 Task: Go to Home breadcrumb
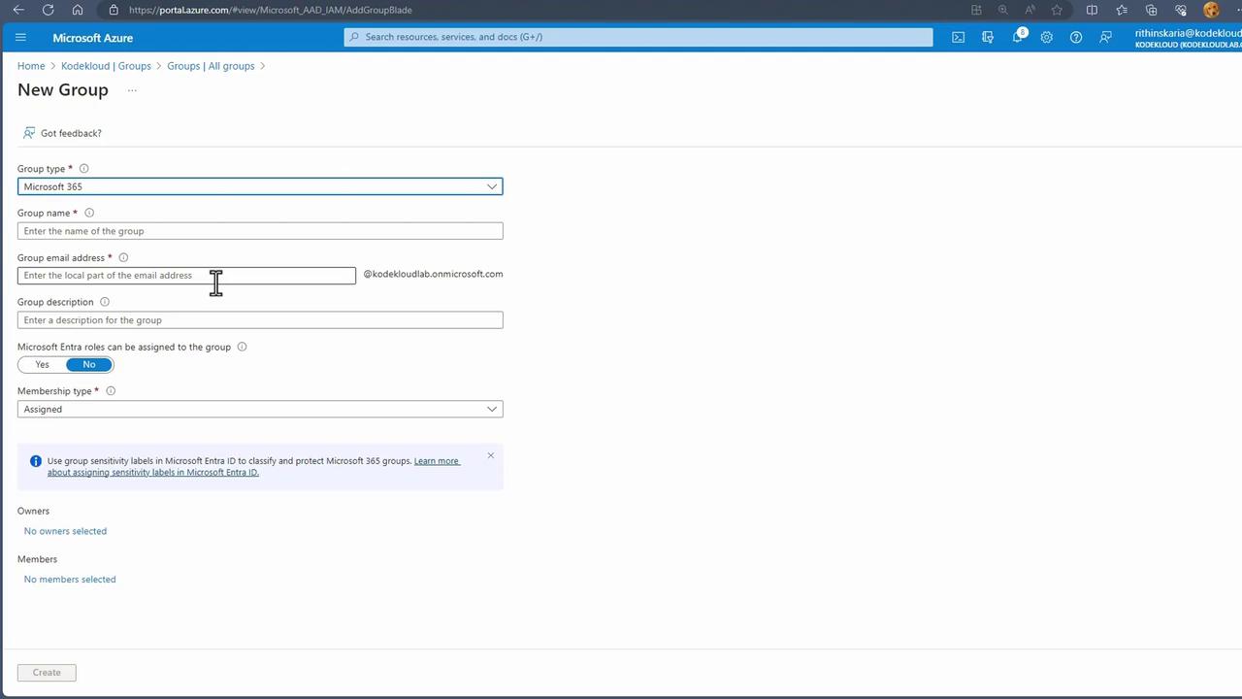31,66
